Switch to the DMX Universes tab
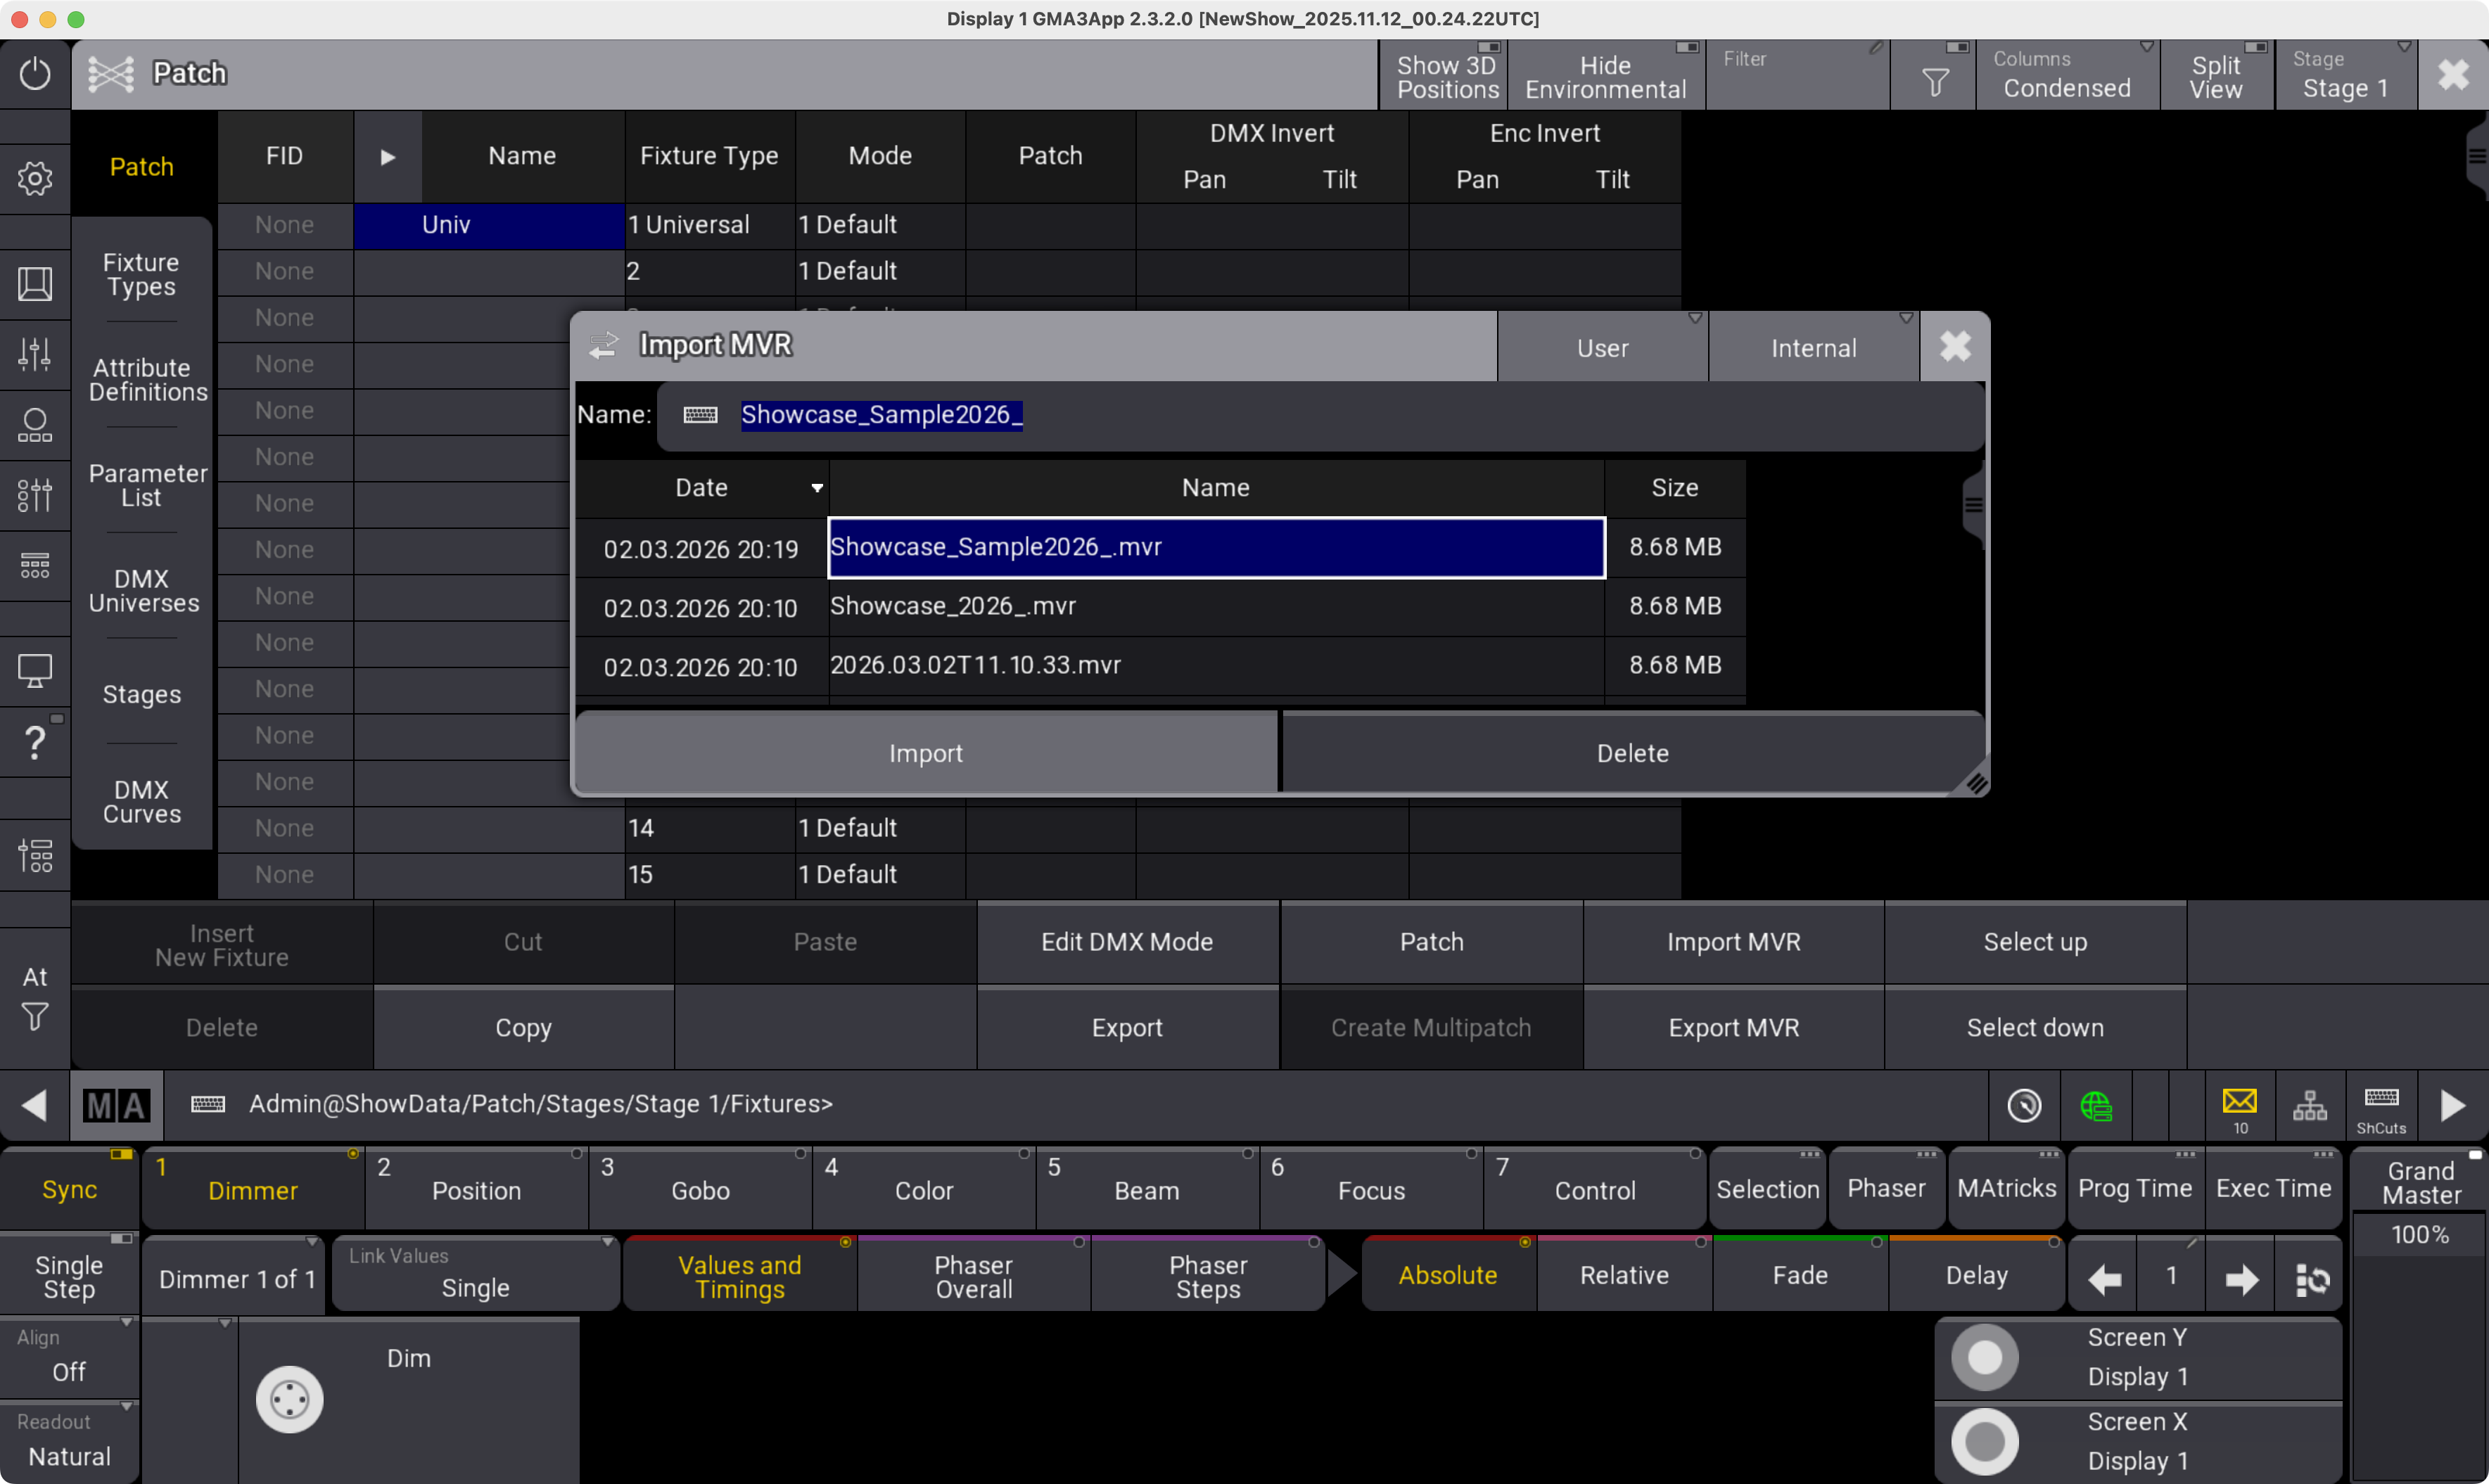The width and height of the screenshot is (2489, 1484). pos(143,591)
